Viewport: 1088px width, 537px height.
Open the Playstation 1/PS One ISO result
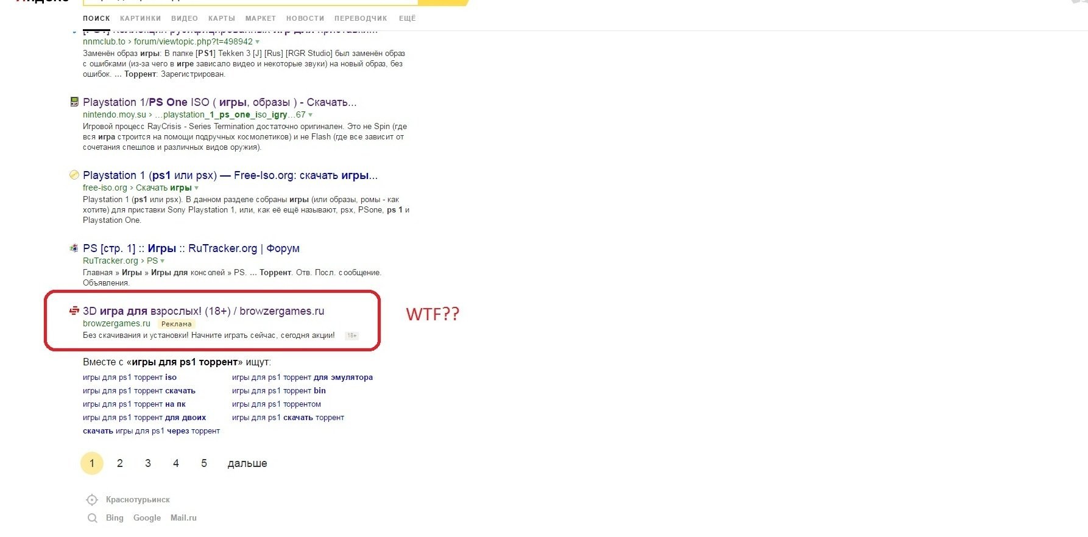click(x=219, y=102)
